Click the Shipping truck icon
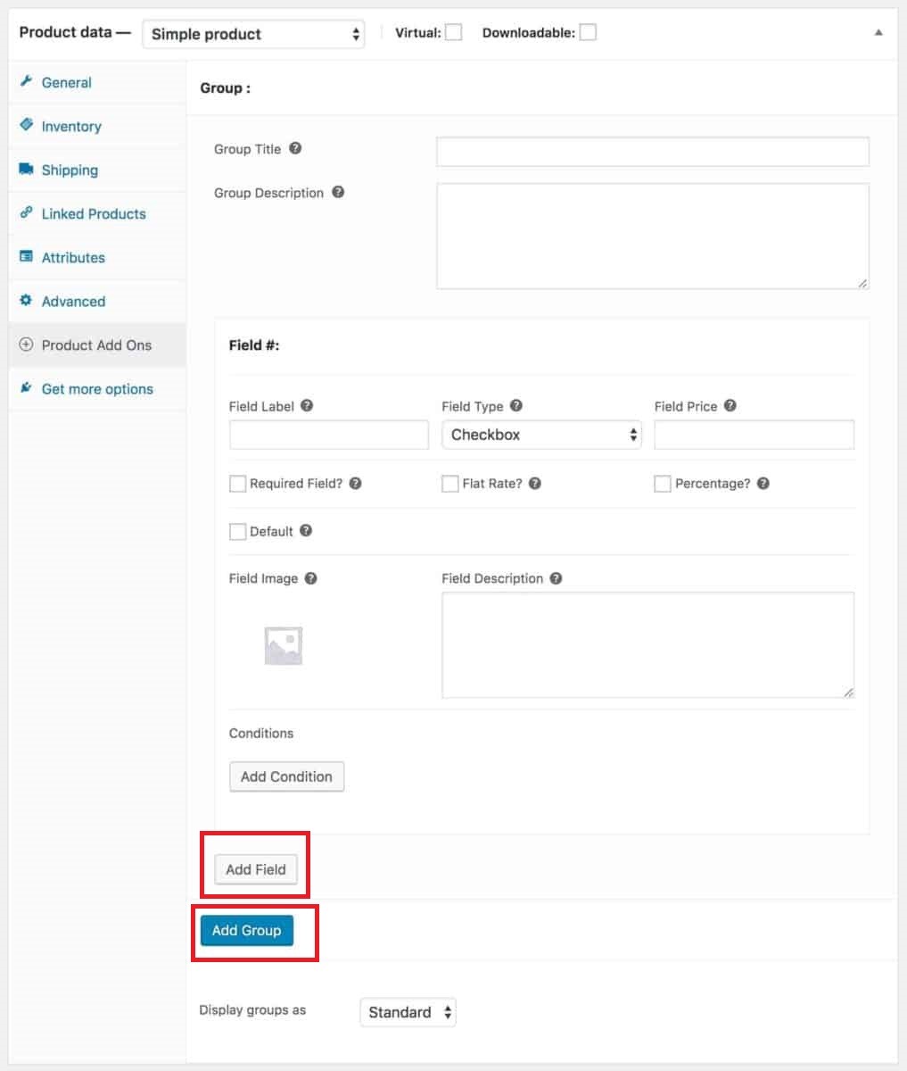 pyautogui.click(x=26, y=169)
